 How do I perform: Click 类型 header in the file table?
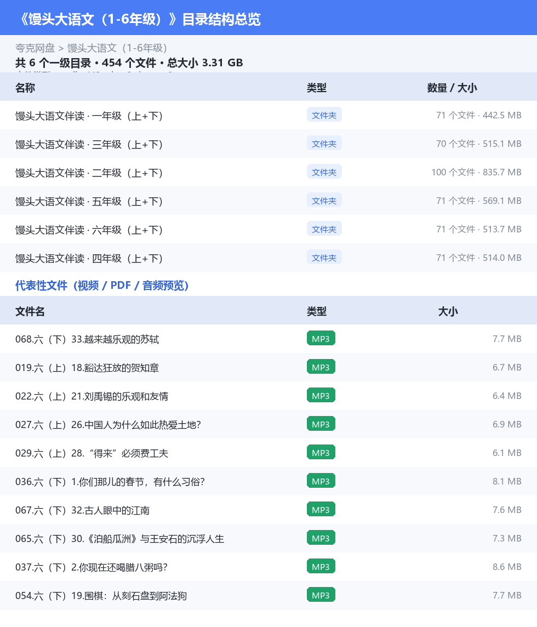tap(317, 311)
